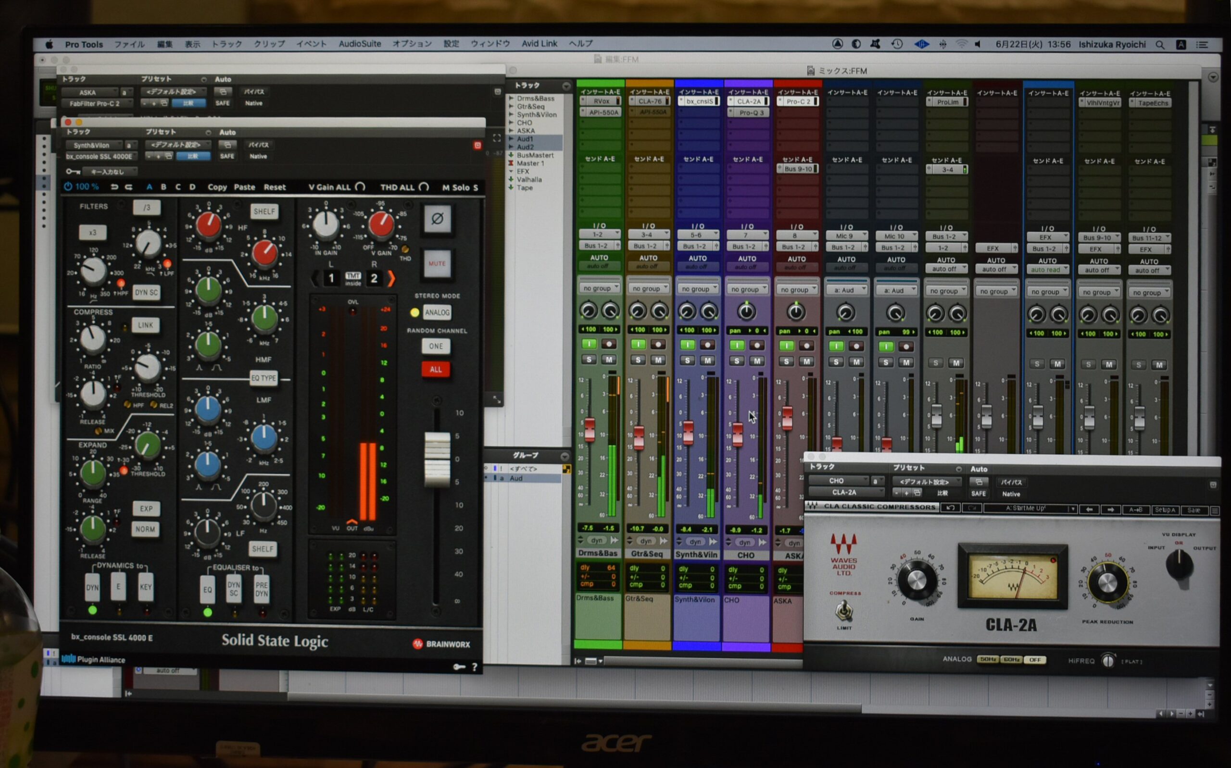The height and width of the screenshot is (768, 1231).
Task: Record-enable the Drms&Bas track
Action: point(609,344)
